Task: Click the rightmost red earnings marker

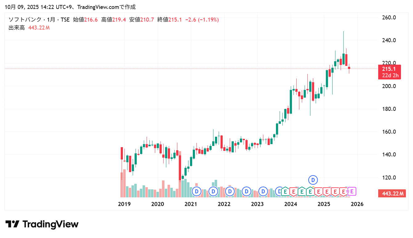Action: point(343,192)
